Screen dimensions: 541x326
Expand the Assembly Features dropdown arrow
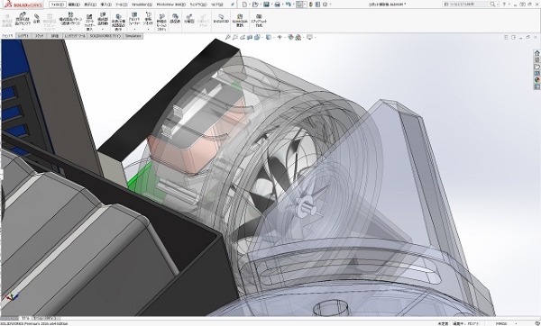pyautogui.click(x=134, y=29)
